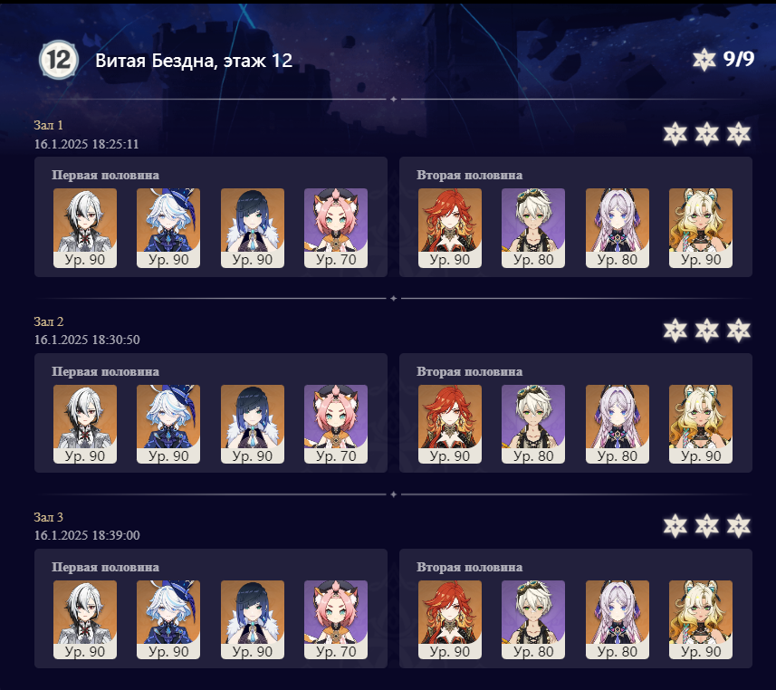Screen dimensions: 776x690
Task: Click lavender-haired level 80 character in Зал 2
Action: pos(618,424)
